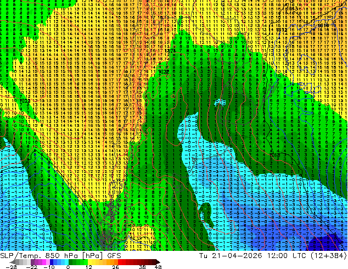
Task: Click the bright yellow 12 swatch in the legend
Action: pyautogui.click(x=89, y=262)
